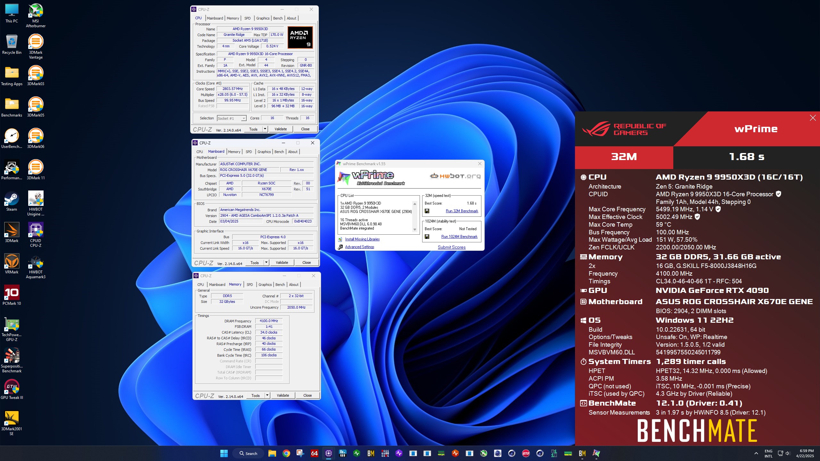
Task: Open Steam desktop icon
Action: point(12,201)
